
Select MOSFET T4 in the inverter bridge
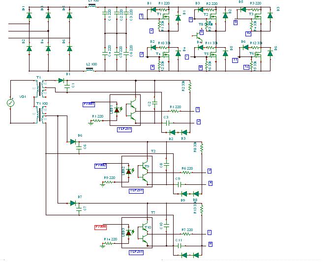point(166,56)
